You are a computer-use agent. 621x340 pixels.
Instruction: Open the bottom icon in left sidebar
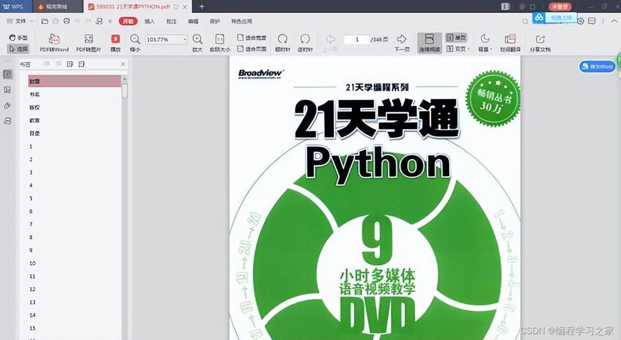7,121
